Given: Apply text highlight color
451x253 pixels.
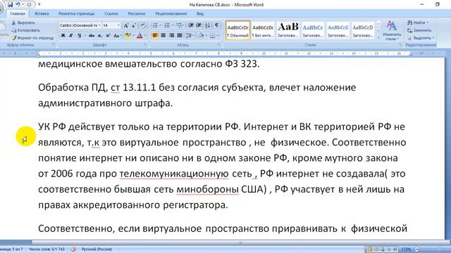Looking at the screenshot, I should pyautogui.click(x=128, y=36).
